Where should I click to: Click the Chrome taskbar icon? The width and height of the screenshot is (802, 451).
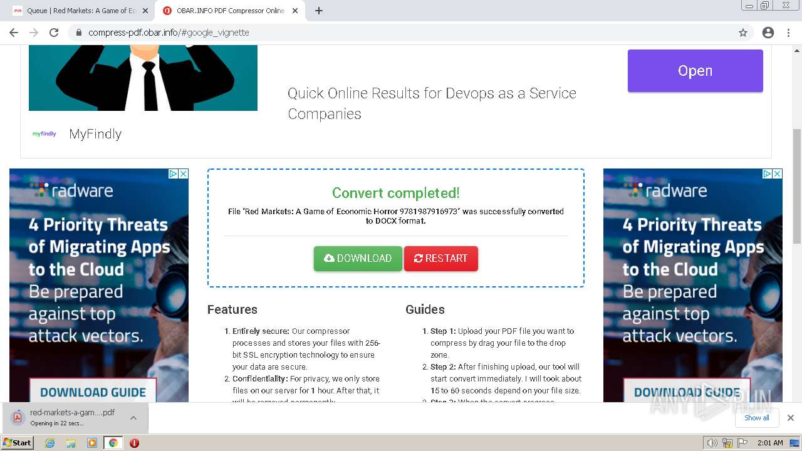(113, 442)
